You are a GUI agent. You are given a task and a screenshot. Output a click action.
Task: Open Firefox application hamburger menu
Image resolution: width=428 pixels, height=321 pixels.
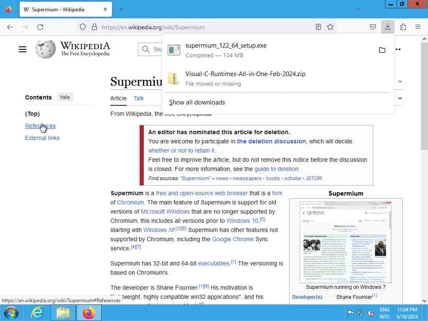tap(418, 27)
